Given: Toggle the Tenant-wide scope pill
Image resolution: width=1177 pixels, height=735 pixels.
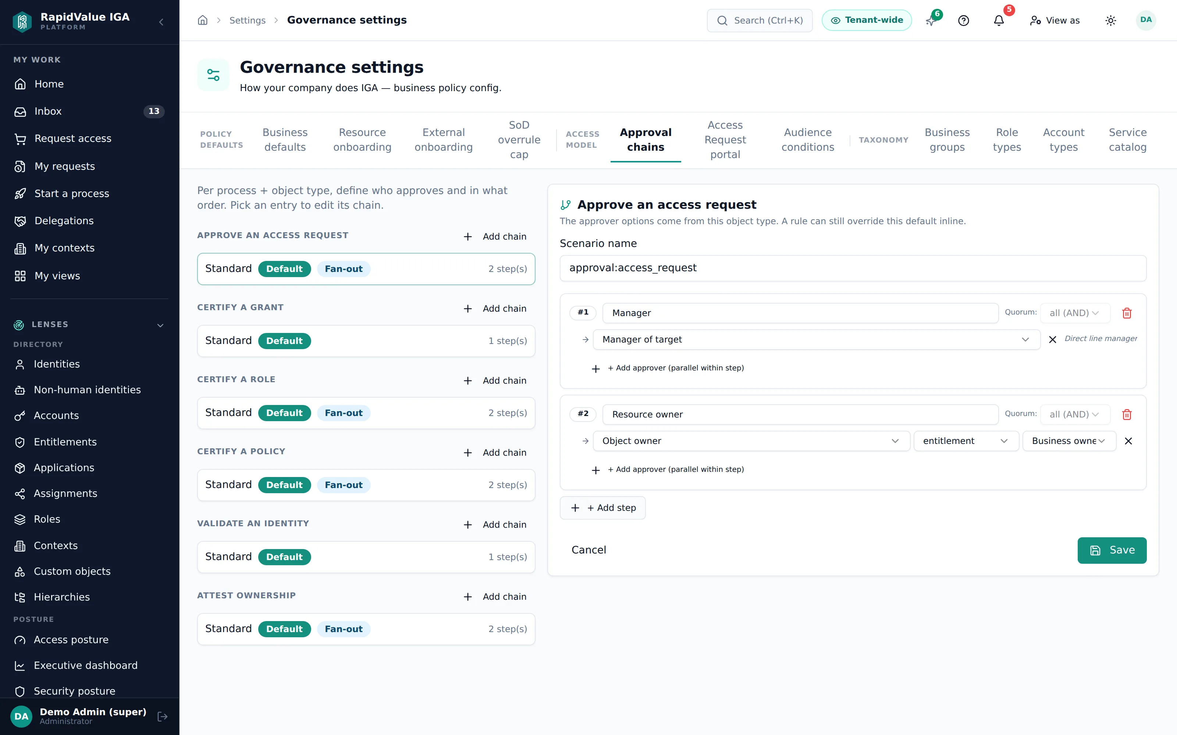Looking at the screenshot, I should pyautogui.click(x=867, y=21).
